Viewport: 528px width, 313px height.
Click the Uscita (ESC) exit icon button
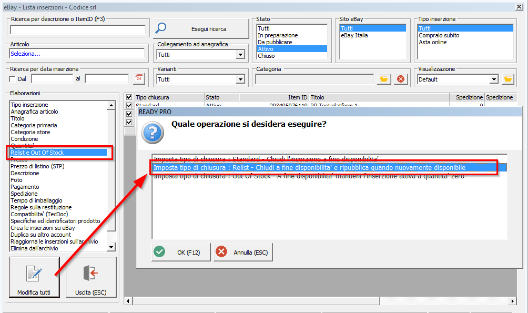tap(91, 277)
